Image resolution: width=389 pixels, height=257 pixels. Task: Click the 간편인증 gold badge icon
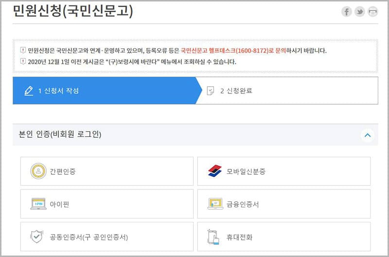38,171
